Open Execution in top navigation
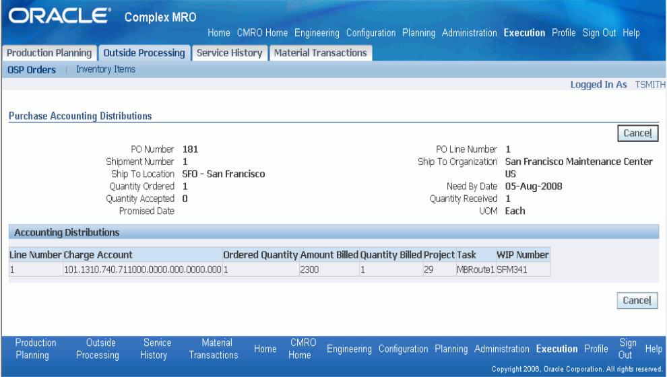The height and width of the screenshot is (377, 667). (x=524, y=33)
